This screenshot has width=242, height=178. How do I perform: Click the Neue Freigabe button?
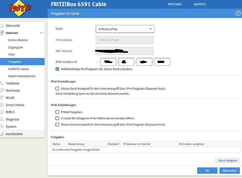(228, 161)
